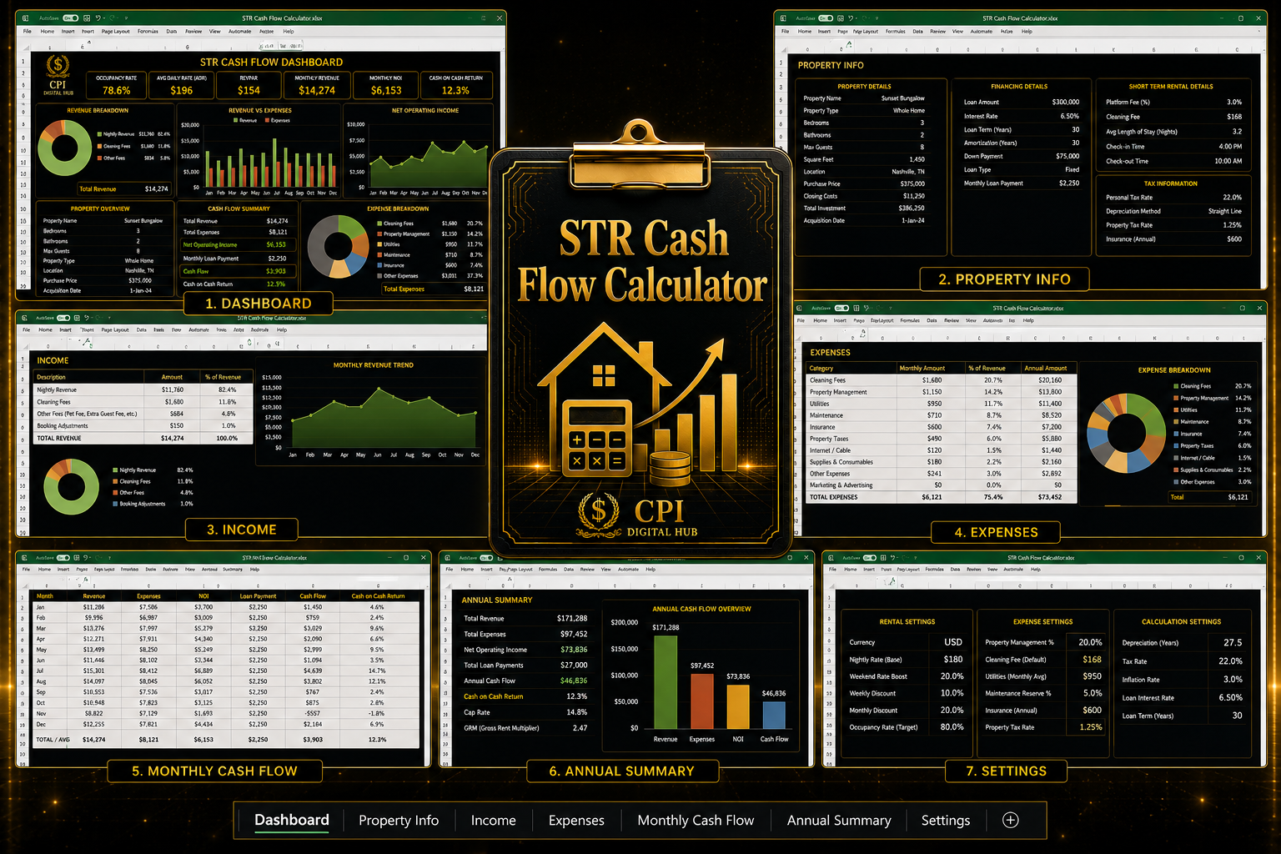Toggle AutoSave in the Income window

(x=64, y=318)
